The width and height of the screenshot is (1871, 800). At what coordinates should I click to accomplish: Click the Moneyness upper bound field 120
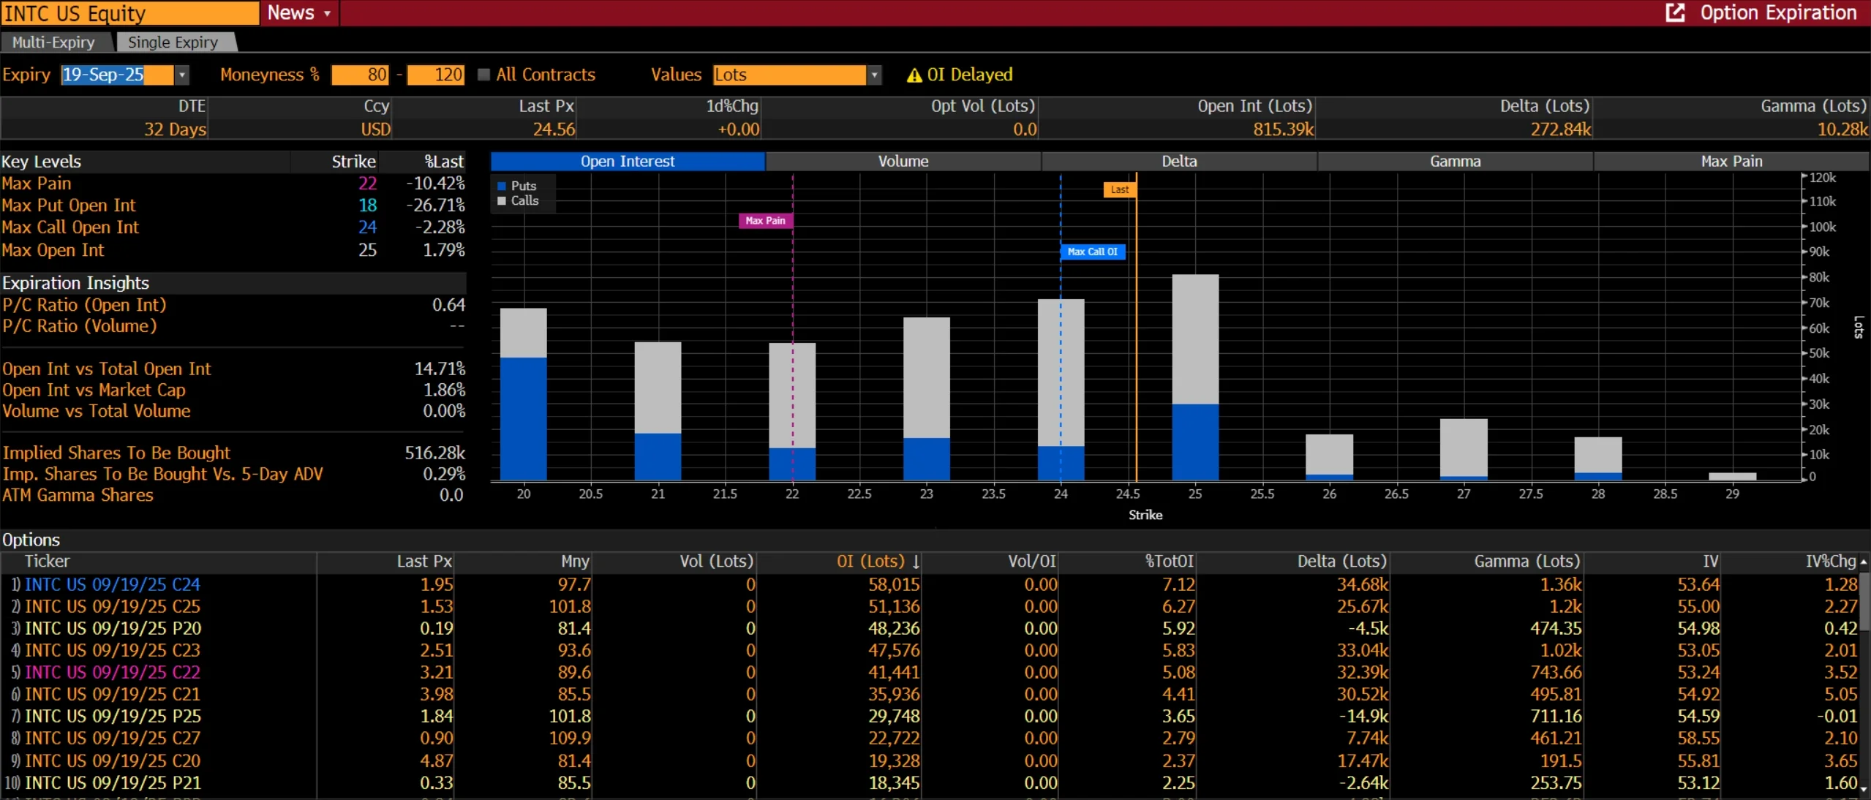[x=436, y=75]
